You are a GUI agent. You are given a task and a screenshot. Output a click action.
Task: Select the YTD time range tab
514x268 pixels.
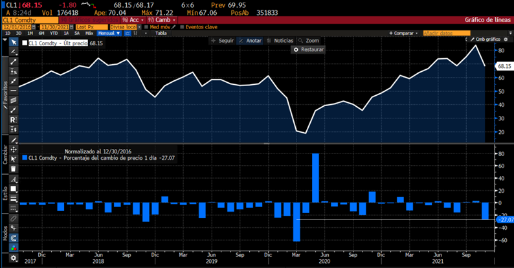point(51,33)
